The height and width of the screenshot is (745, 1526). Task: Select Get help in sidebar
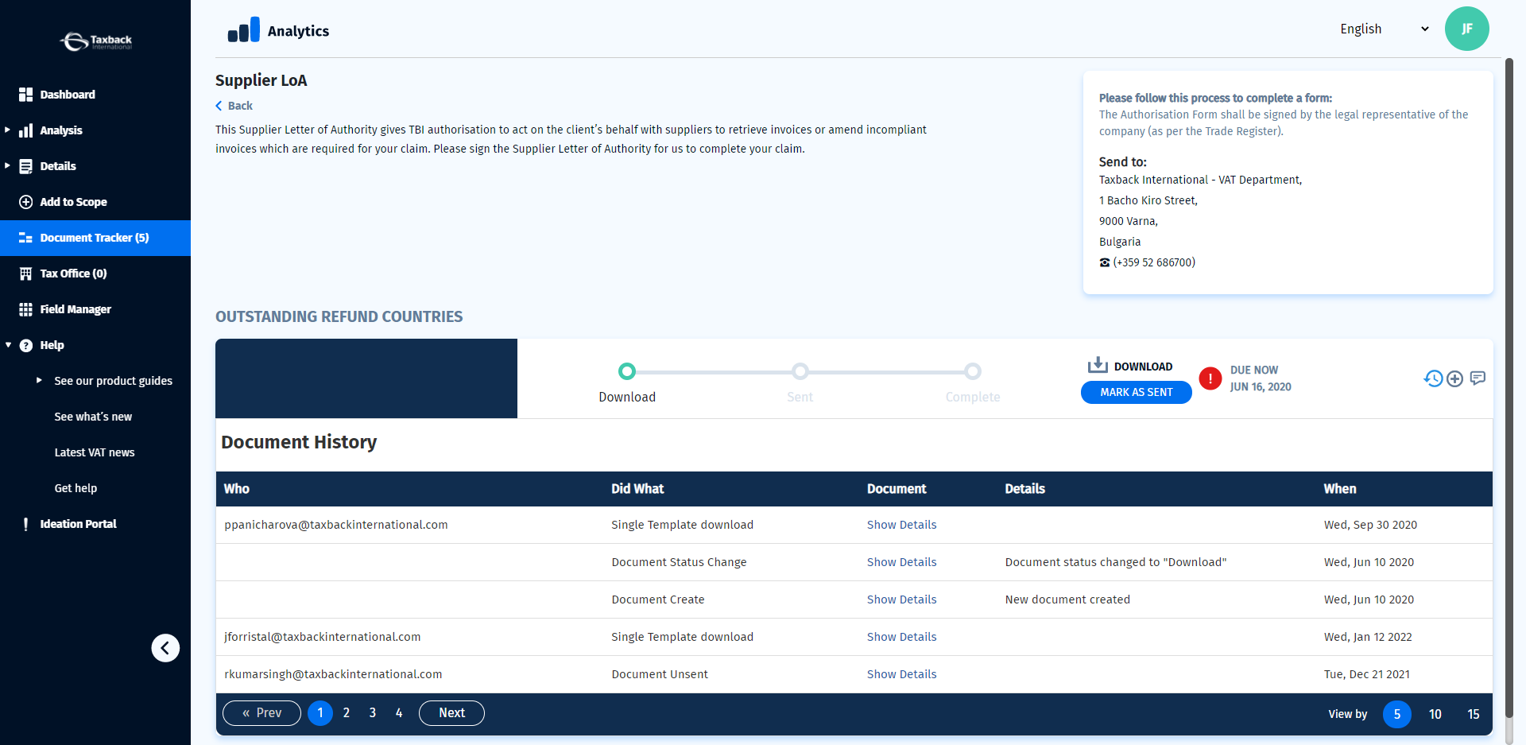click(x=76, y=488)
